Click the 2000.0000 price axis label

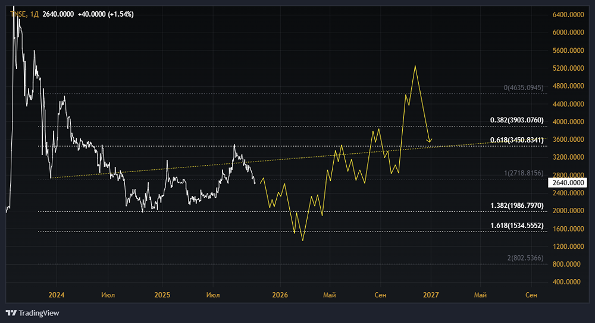(x=568, y=211)
